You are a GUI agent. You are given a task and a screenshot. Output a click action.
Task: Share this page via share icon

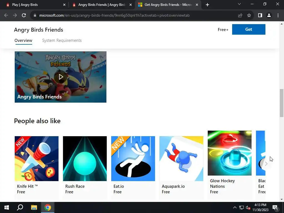coord(240,16)
